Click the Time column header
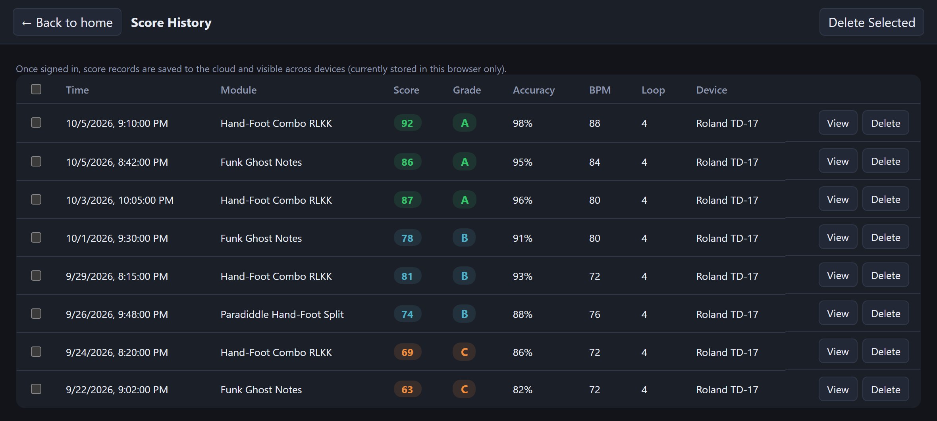937x421 pixels. click(x=77, y=90)
